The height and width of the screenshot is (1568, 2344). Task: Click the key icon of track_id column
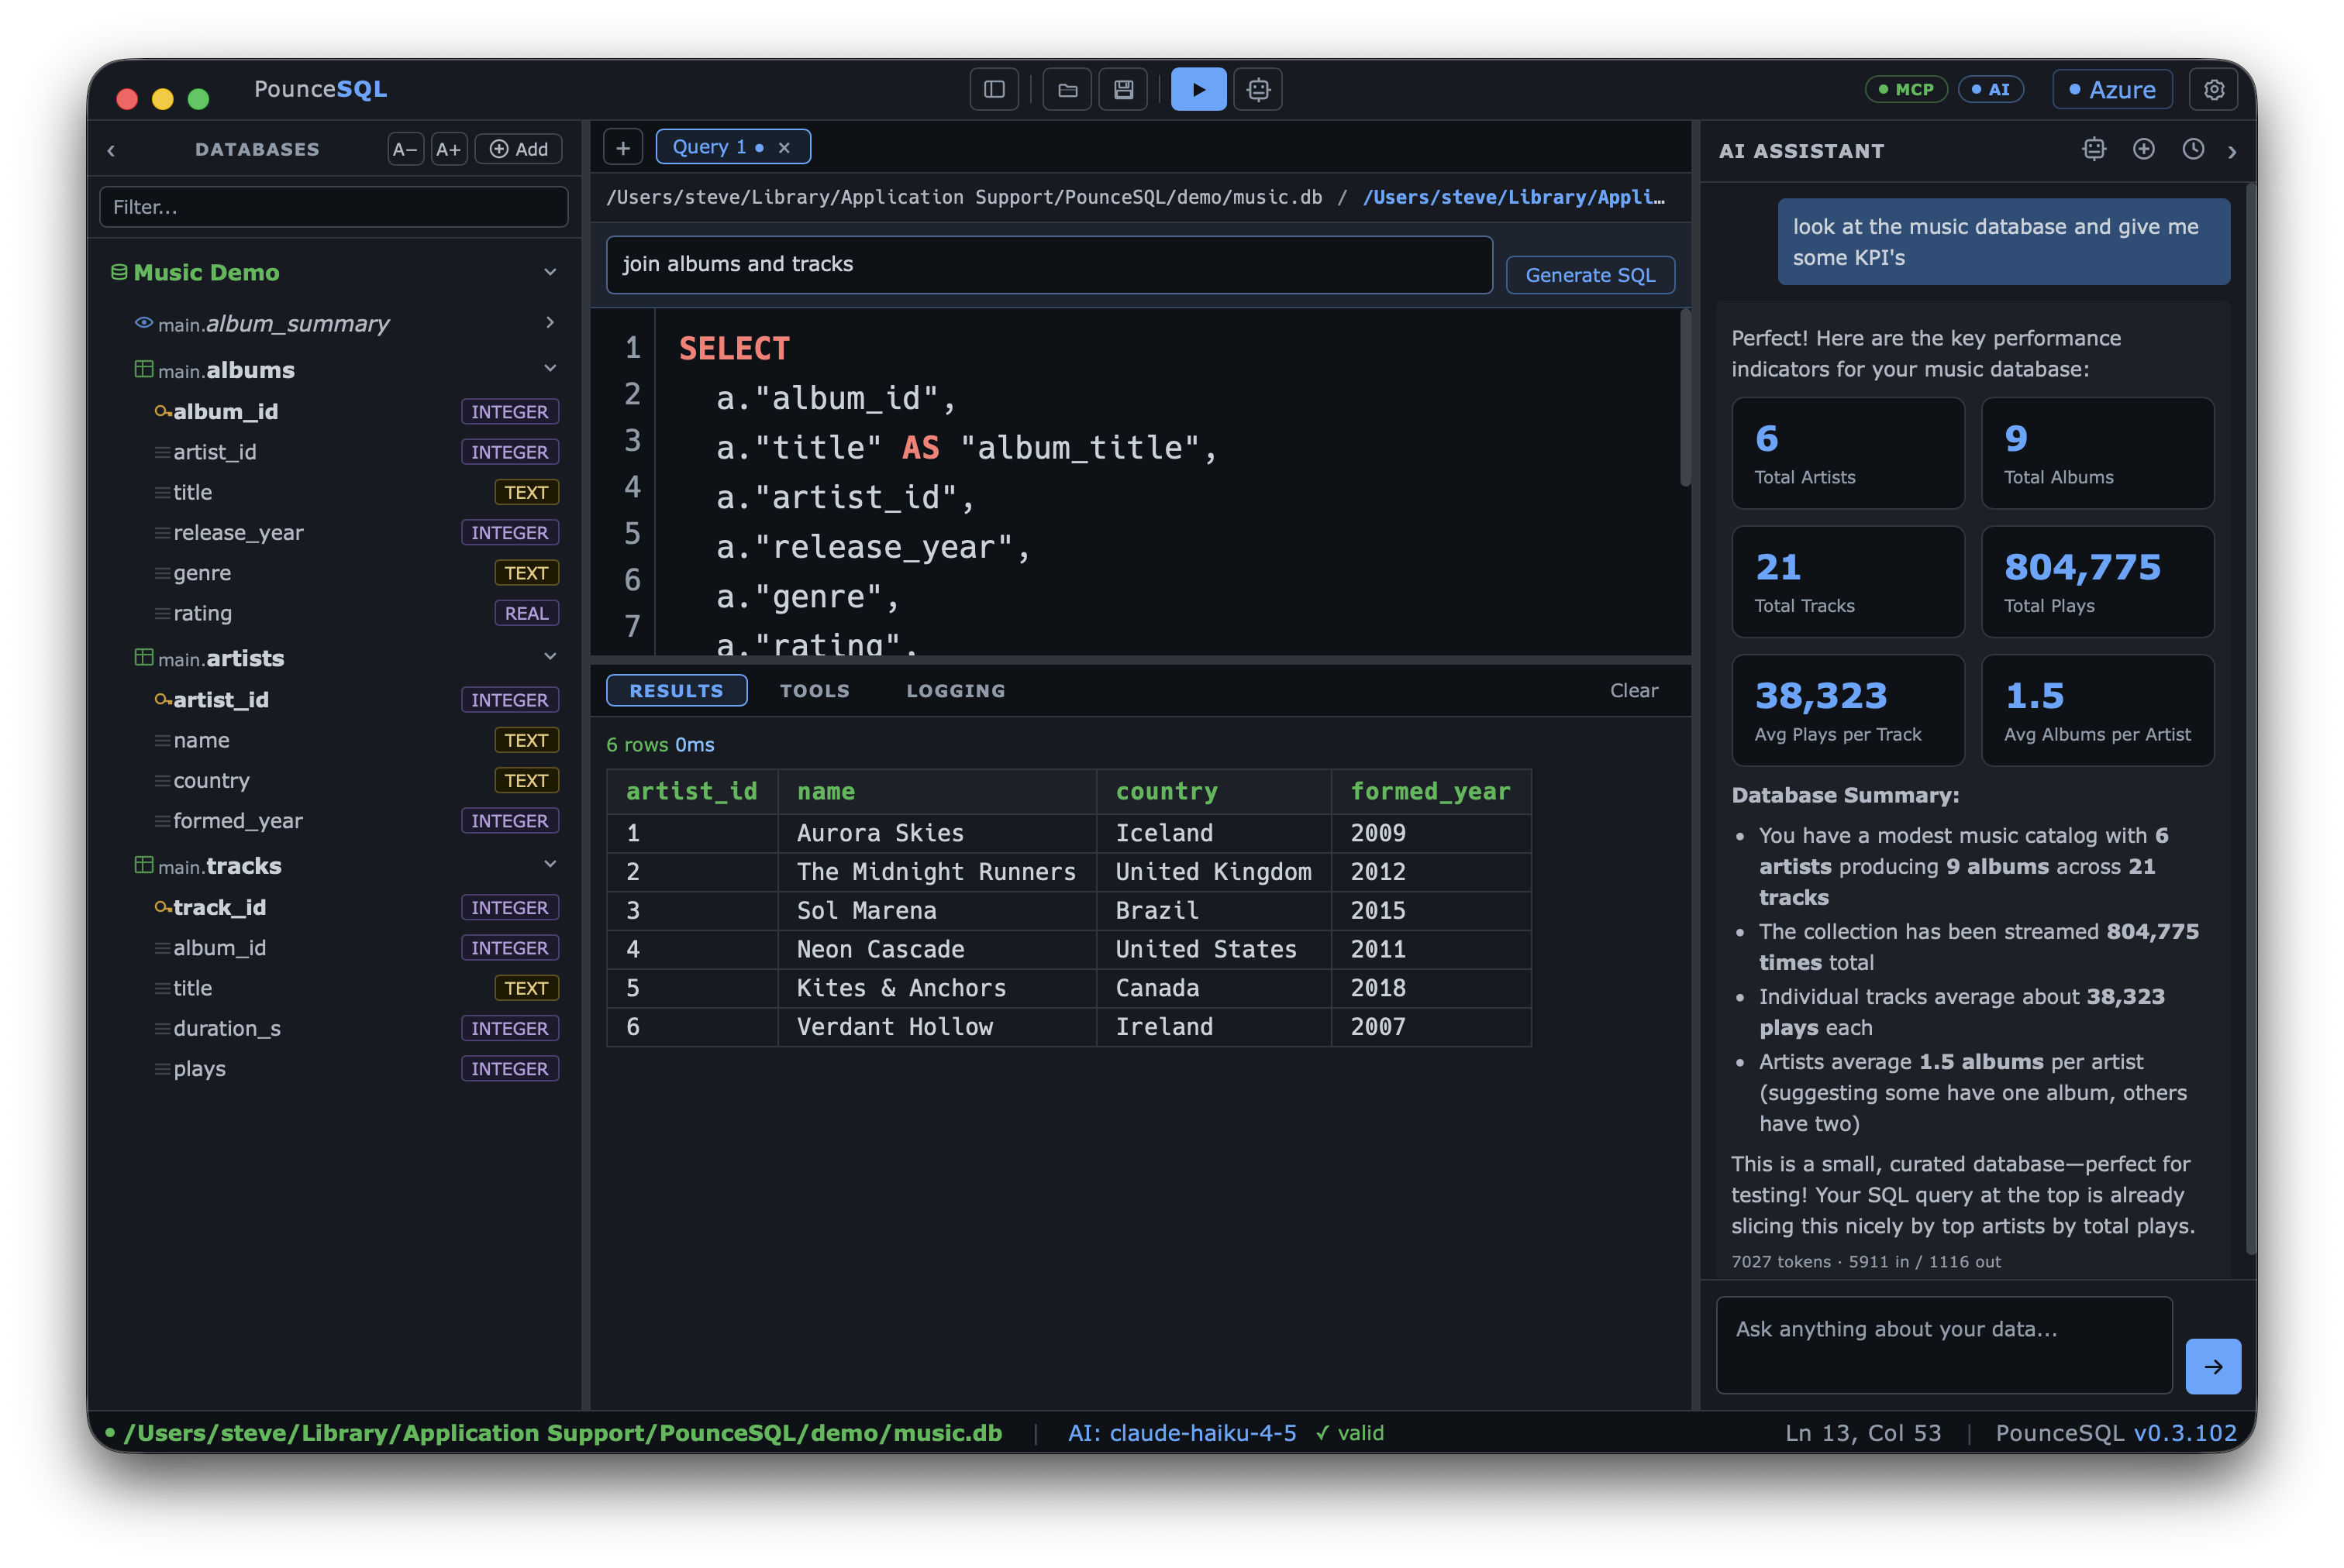tap(162, 907)
